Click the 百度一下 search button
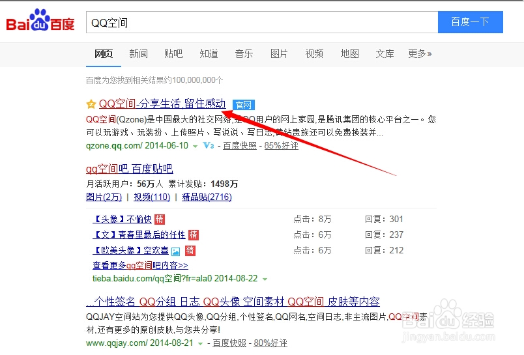 click(x=470, y=22)
